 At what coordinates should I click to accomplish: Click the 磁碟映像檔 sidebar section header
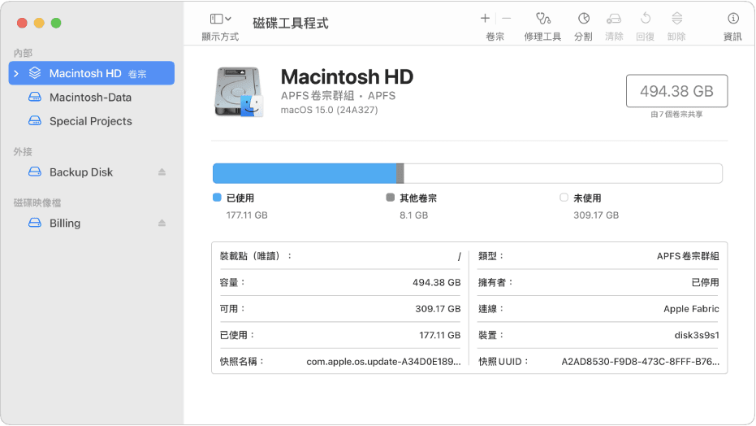[37, 203]
